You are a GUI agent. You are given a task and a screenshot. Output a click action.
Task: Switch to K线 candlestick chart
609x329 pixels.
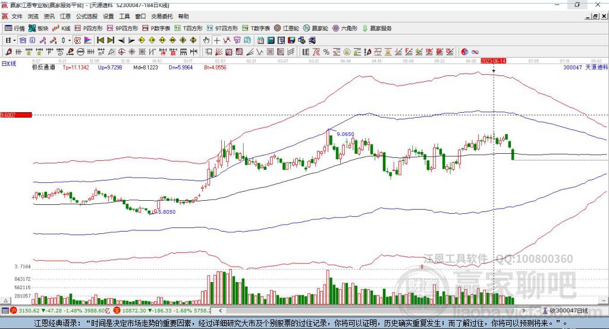pos(61,29)
